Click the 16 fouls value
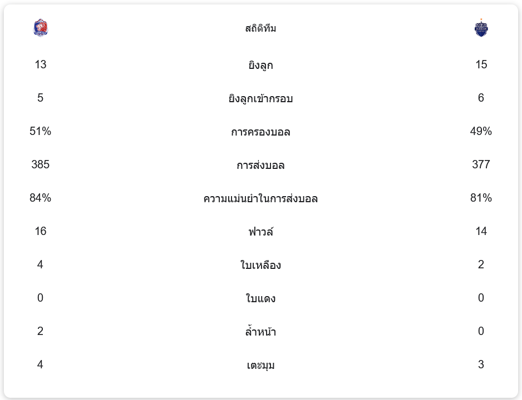This screenshot has height=400, width=522. tap(41, 231)
